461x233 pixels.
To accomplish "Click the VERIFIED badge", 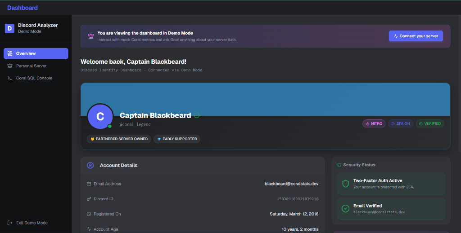I will [430, 123].
